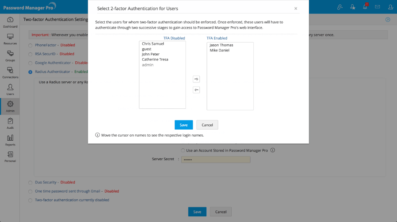Click the help question mark icon
397x222 pixels.
(388, 20)
